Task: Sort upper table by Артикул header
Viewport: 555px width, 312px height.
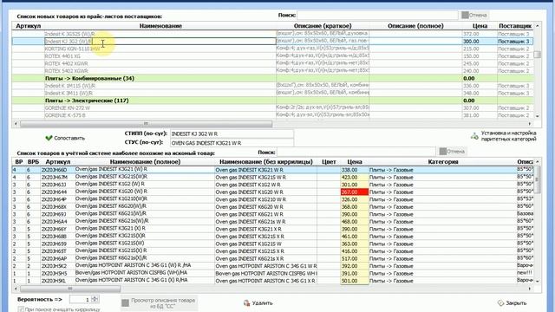Action: (29, 26)
